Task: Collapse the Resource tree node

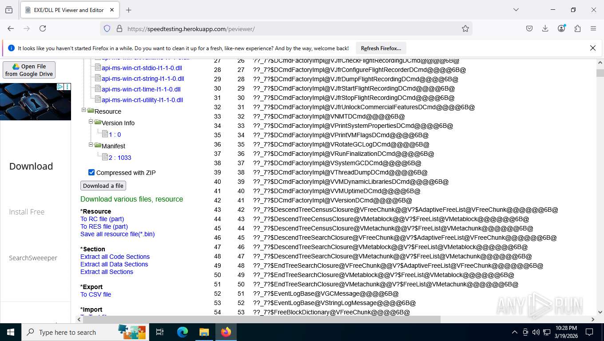Action: [83, 110]
